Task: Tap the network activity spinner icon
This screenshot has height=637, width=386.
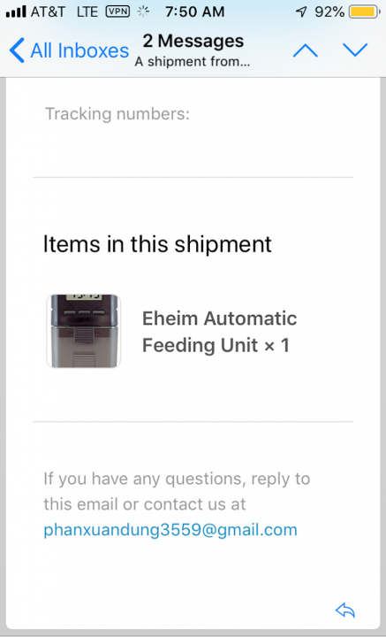Action: point(143,12)
